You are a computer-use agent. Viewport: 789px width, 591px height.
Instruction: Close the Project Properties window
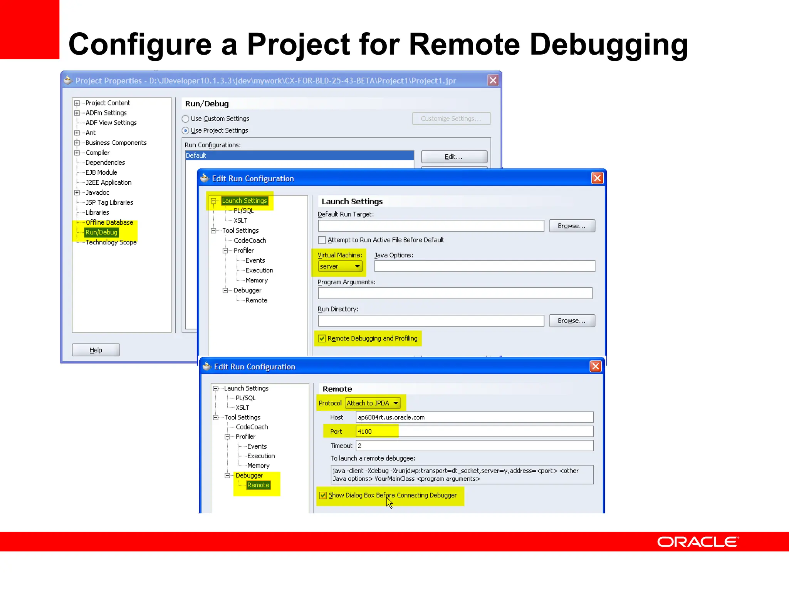[x=493, y=80]
